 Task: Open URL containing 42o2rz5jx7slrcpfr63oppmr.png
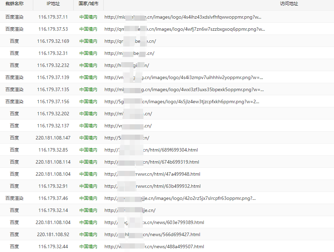[x=180, y=198]
